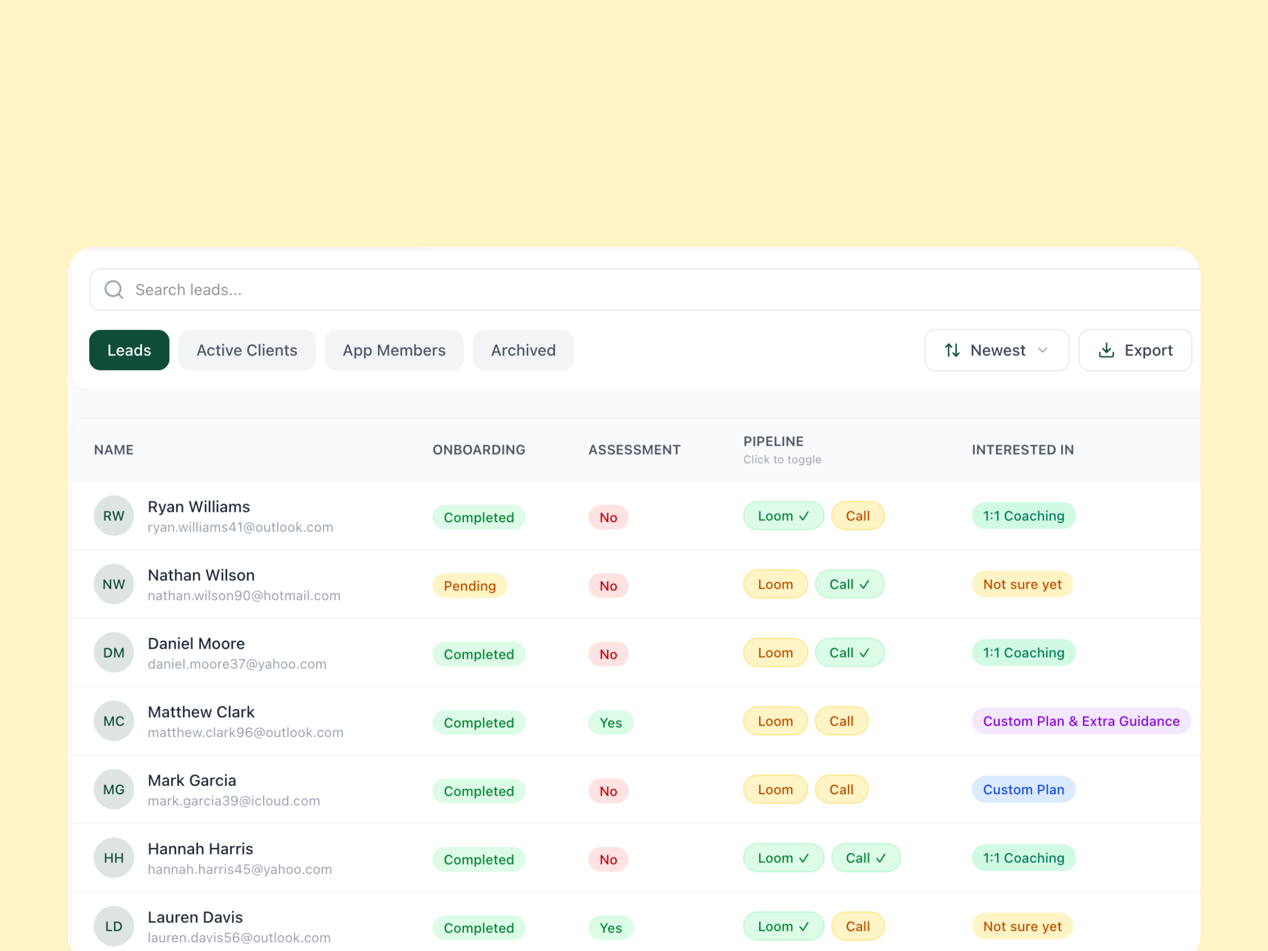Switch to the Archived tab
Viewport: 1268px width, 951px height.
pyautogui.click(x=523, y=350)
